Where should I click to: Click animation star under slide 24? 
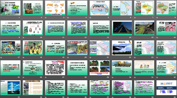pyautogui.click(x=157, y=57)
